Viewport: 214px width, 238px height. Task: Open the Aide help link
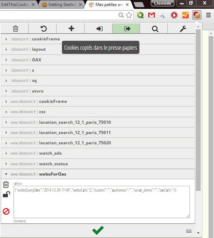(x=189, y=230)
